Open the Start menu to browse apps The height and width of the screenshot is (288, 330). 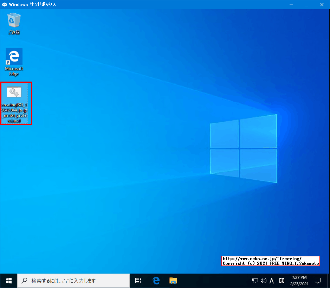pyautogui.click(x=8, y=280)
